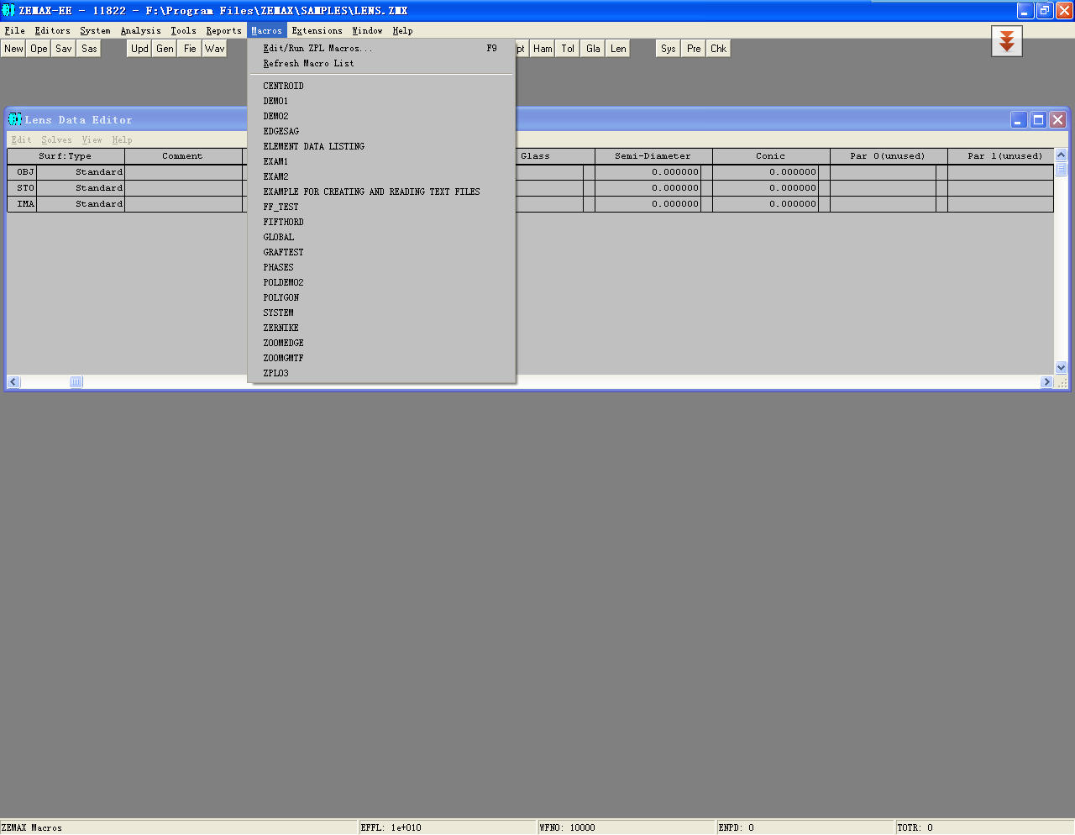Click the Lens Data Editor window icon

tap(15, 119)
